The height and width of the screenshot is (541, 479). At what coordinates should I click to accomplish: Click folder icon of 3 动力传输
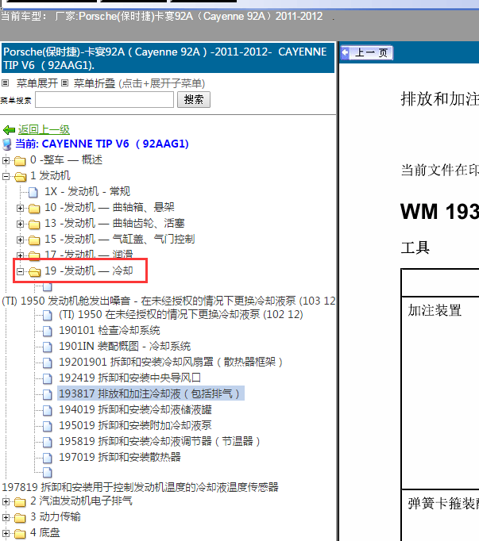click(x=20, y=517)
